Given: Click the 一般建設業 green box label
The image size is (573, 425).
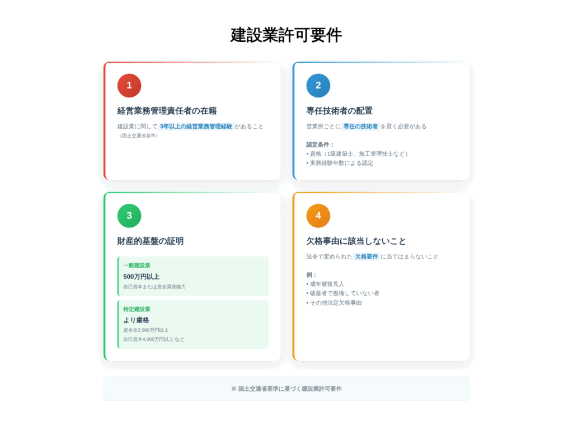Looking at the screenshot, I should click(x=137, y=265).
